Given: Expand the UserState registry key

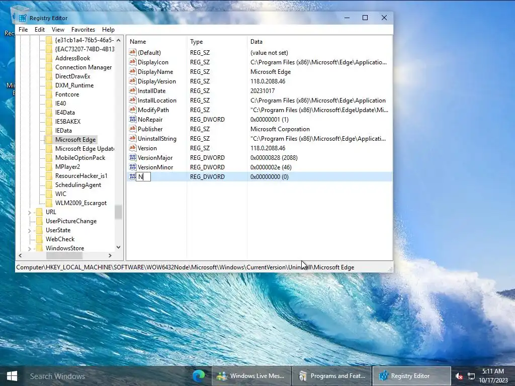Looking at the screenshot, I should [x=30, y=230].
